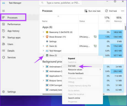Image resolution: width=127 pixels, height=106 pixels.
Task: Expand the Basecamp 3 process group
Action: (x=43, y=32)
